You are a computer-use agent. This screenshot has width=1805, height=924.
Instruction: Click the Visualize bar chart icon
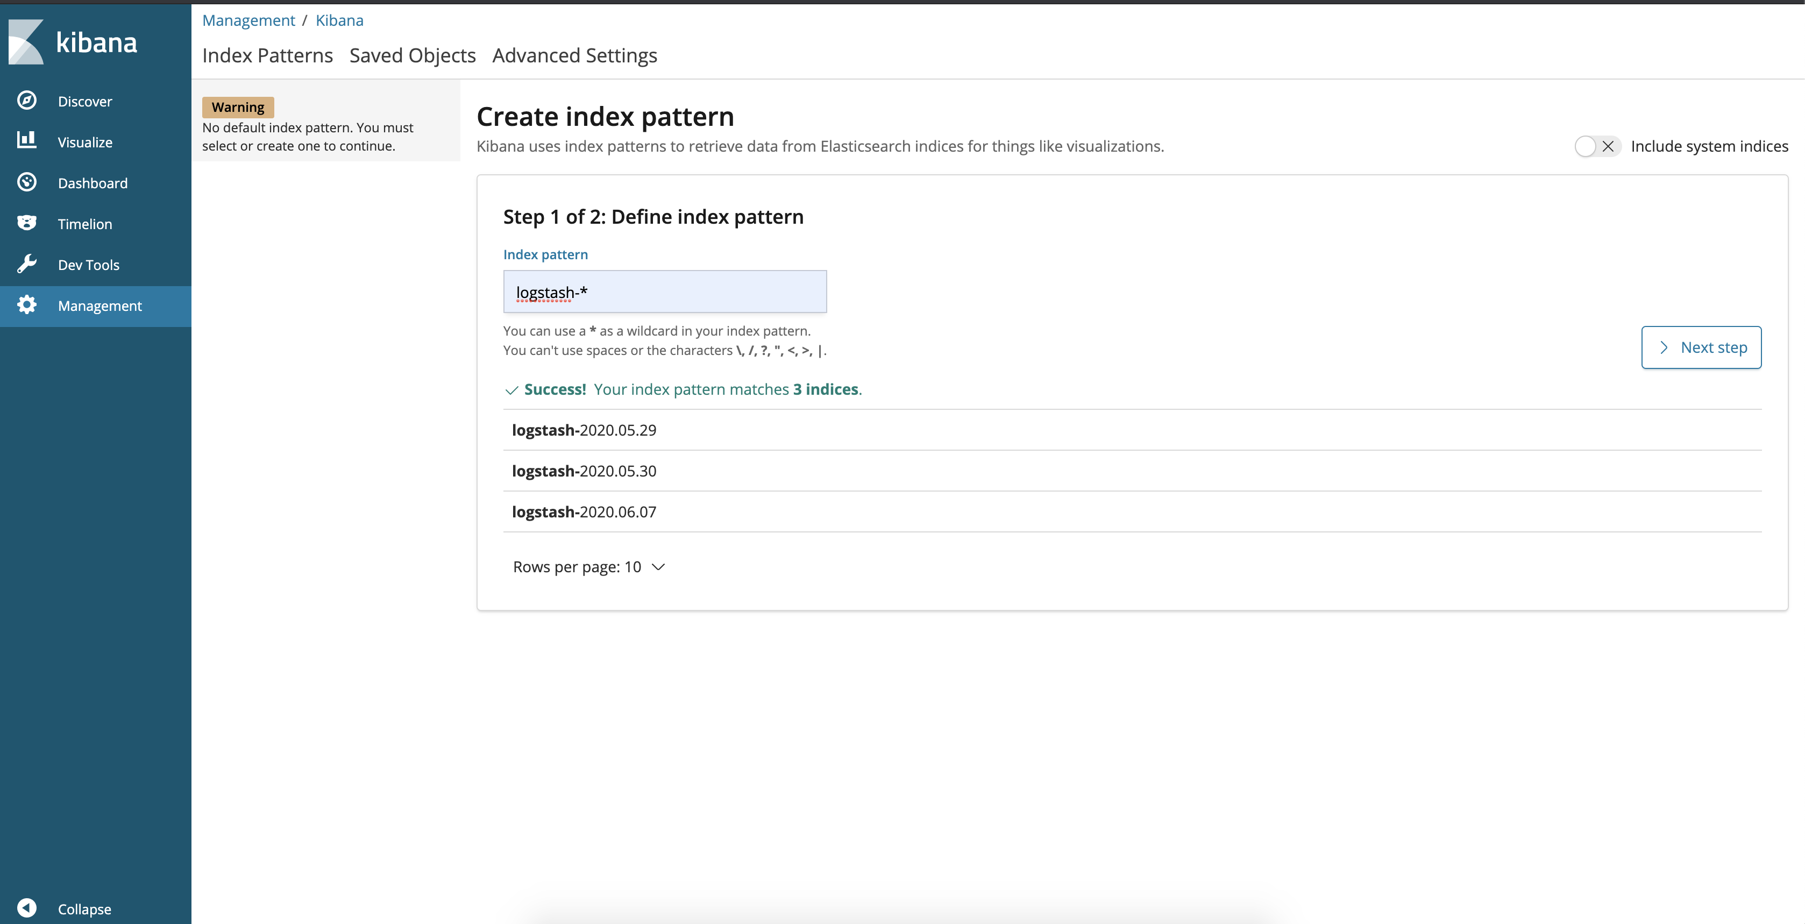[27, 140]
